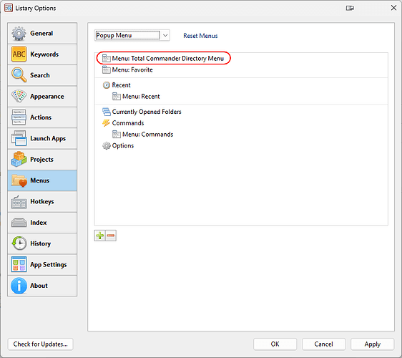Select the Recent tree item
This screenshot has width=402, height=358.
[241, 85]
